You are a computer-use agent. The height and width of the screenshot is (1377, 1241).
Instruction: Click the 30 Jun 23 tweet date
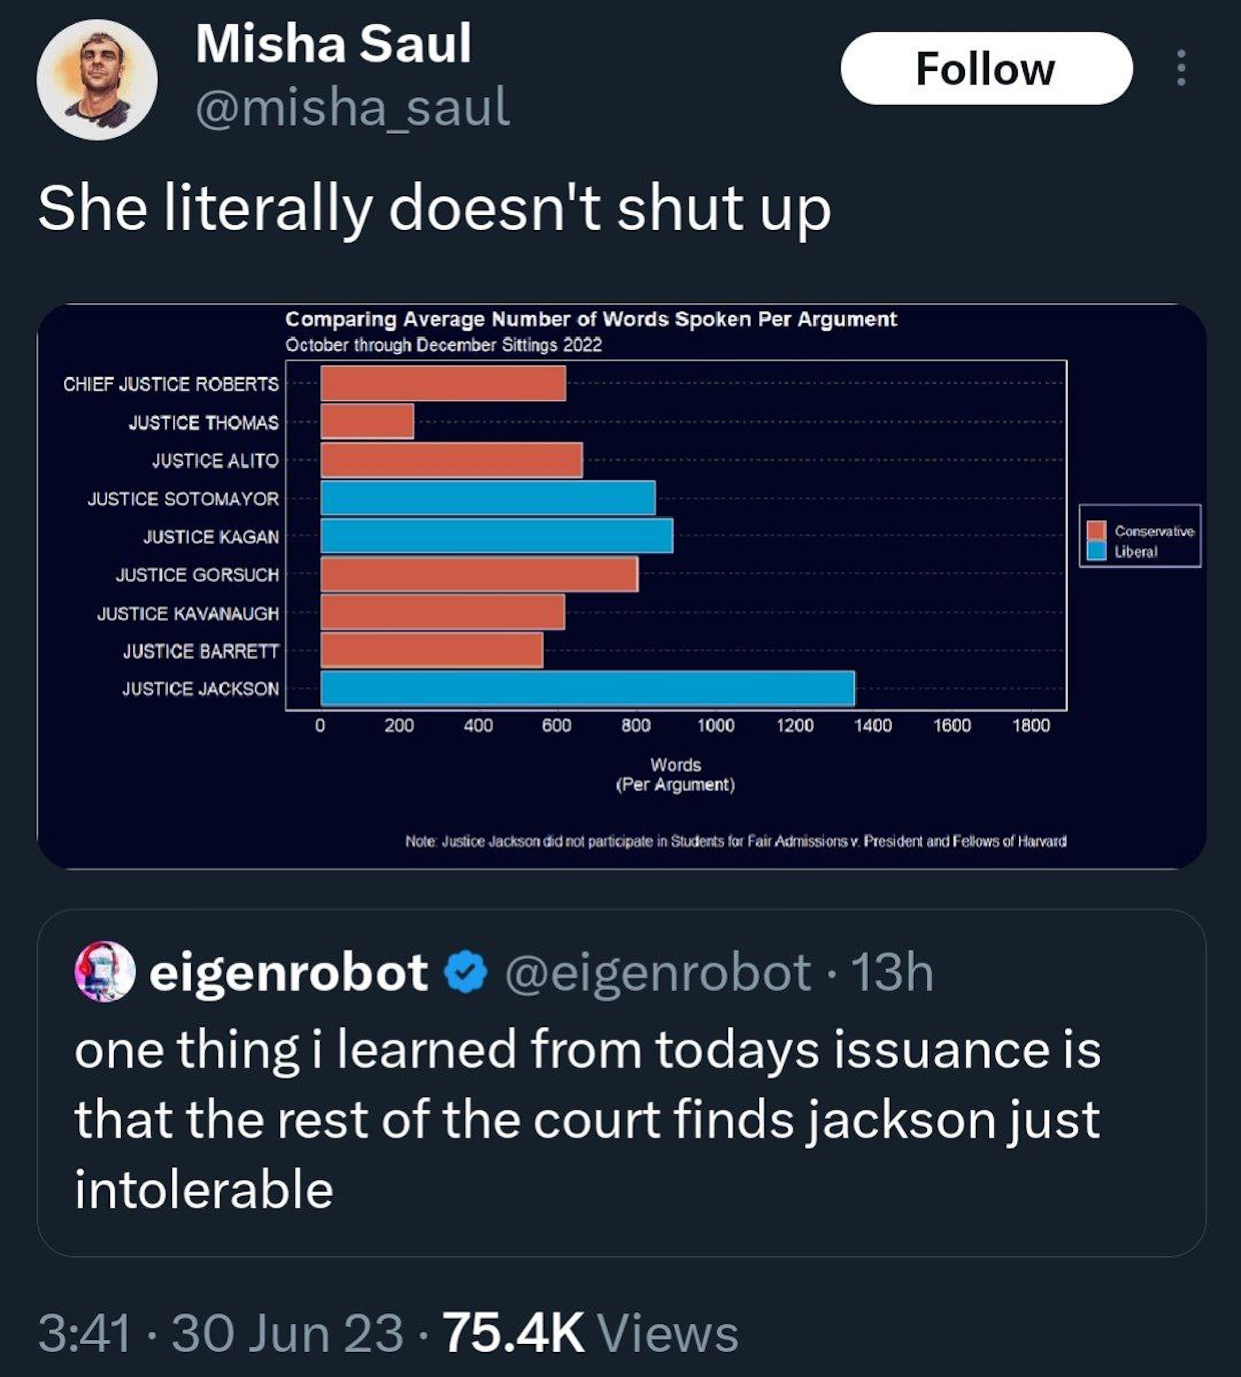coord(287,1333)
